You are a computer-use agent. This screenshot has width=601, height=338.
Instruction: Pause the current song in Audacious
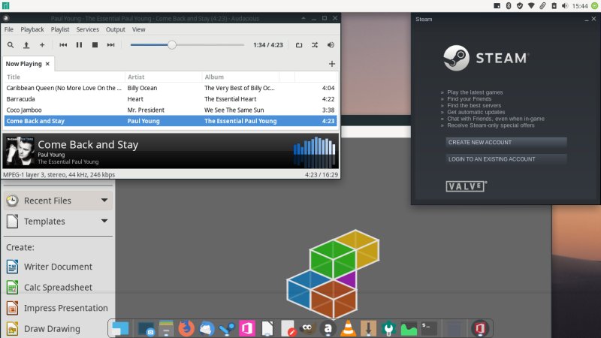point(79,45)
